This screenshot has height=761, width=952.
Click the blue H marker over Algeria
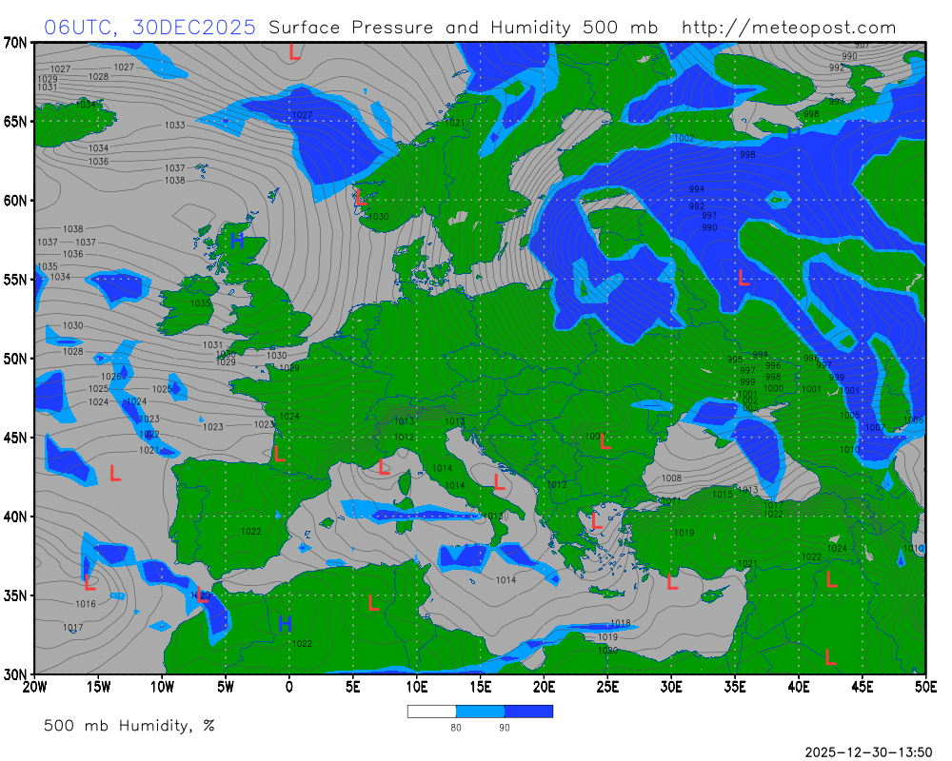pos(285,623)
